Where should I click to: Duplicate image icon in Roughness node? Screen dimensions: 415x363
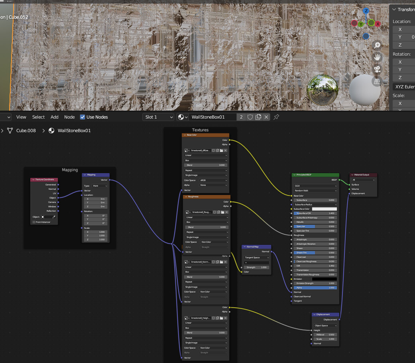pyautogui.click(x=218, y=212)
